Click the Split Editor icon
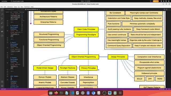Screen dimensions: 171x96 click(x=167, y=10)
